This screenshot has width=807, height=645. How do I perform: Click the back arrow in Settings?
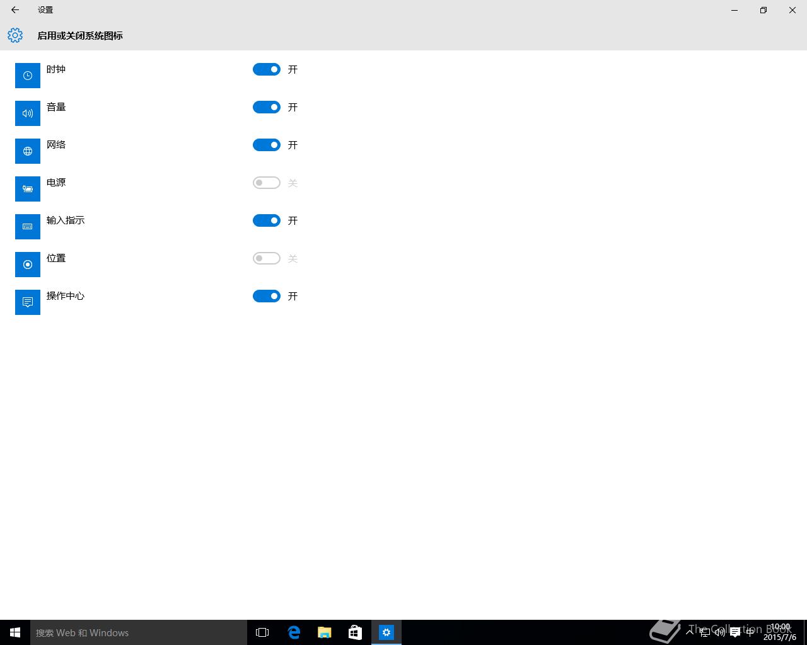[15, 10]
